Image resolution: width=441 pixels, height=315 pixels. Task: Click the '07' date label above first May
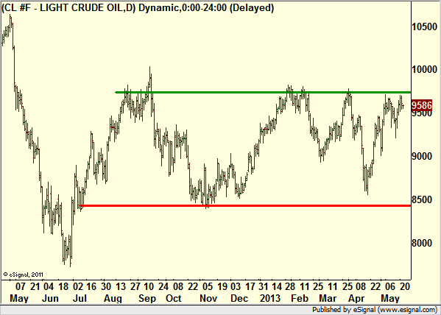click(21, 287)
